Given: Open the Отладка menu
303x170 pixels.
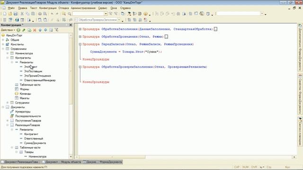Looking at the screenshot, I should click(63, 8).
